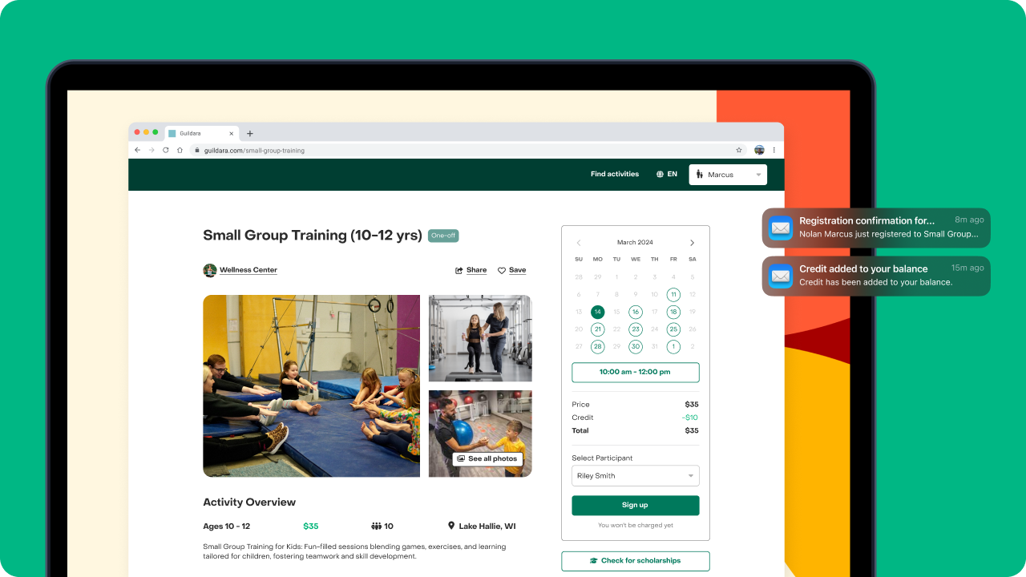Open the EN language selector
Screen dimensions: 1026x577
[x=667, y=174]
